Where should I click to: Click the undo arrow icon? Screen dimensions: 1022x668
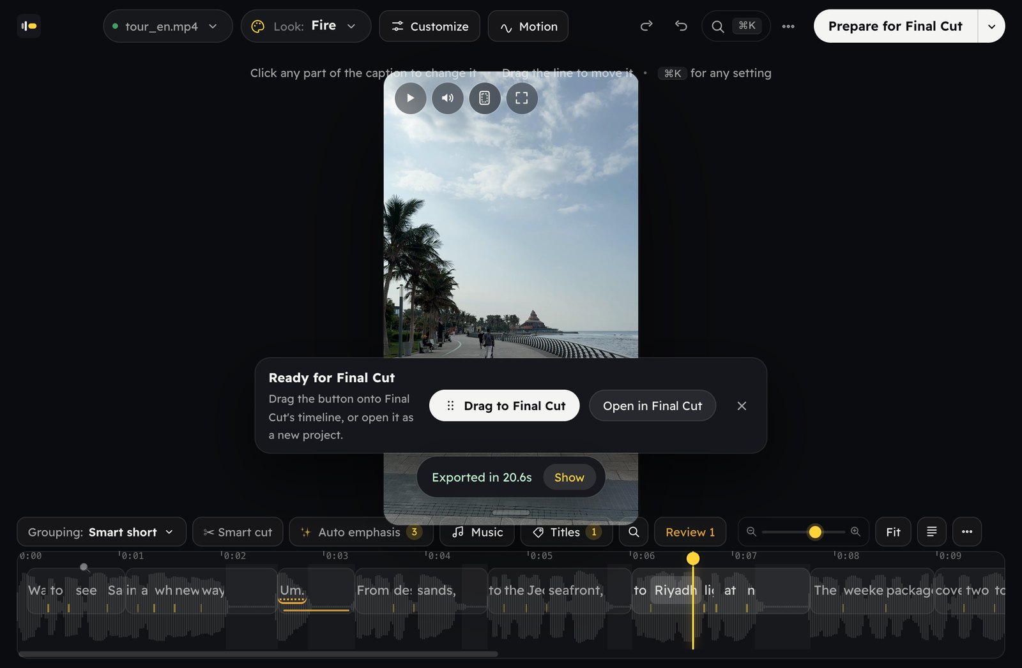(x=681, y=26)
